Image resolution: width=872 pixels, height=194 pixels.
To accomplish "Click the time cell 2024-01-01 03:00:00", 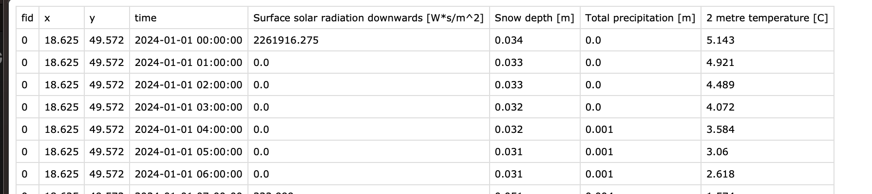I will (x=189, y=107).
